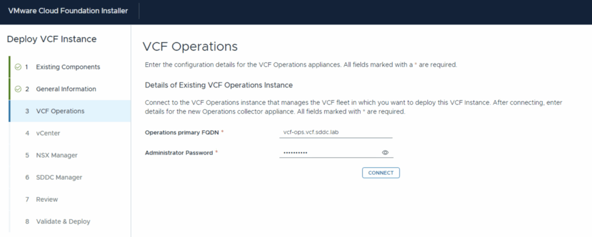This screenshot has height=237, width=592.
Task: Click the Details of Existing VCF Operations Instance heading
Action: 218,85
